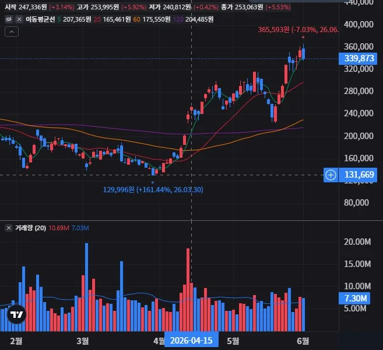Click the 15.00M volume axis label
383x350 pixels.
coord(357,264)
